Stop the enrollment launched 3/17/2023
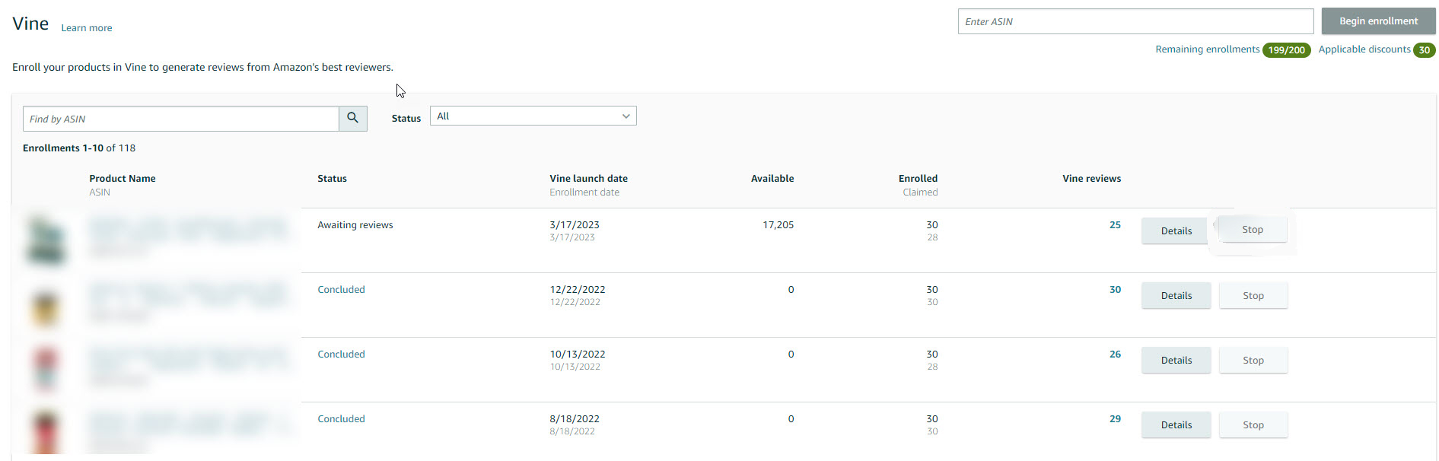This screenshot has height=461, width=1439. click(1252, 230)
